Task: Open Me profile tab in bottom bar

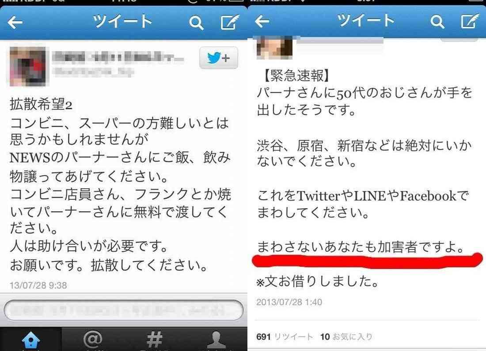Action: tap(216, 340)
